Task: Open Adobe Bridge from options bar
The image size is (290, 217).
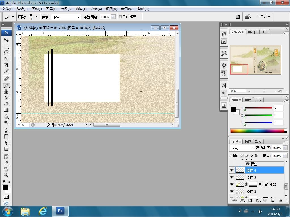Action: (248, 17)
